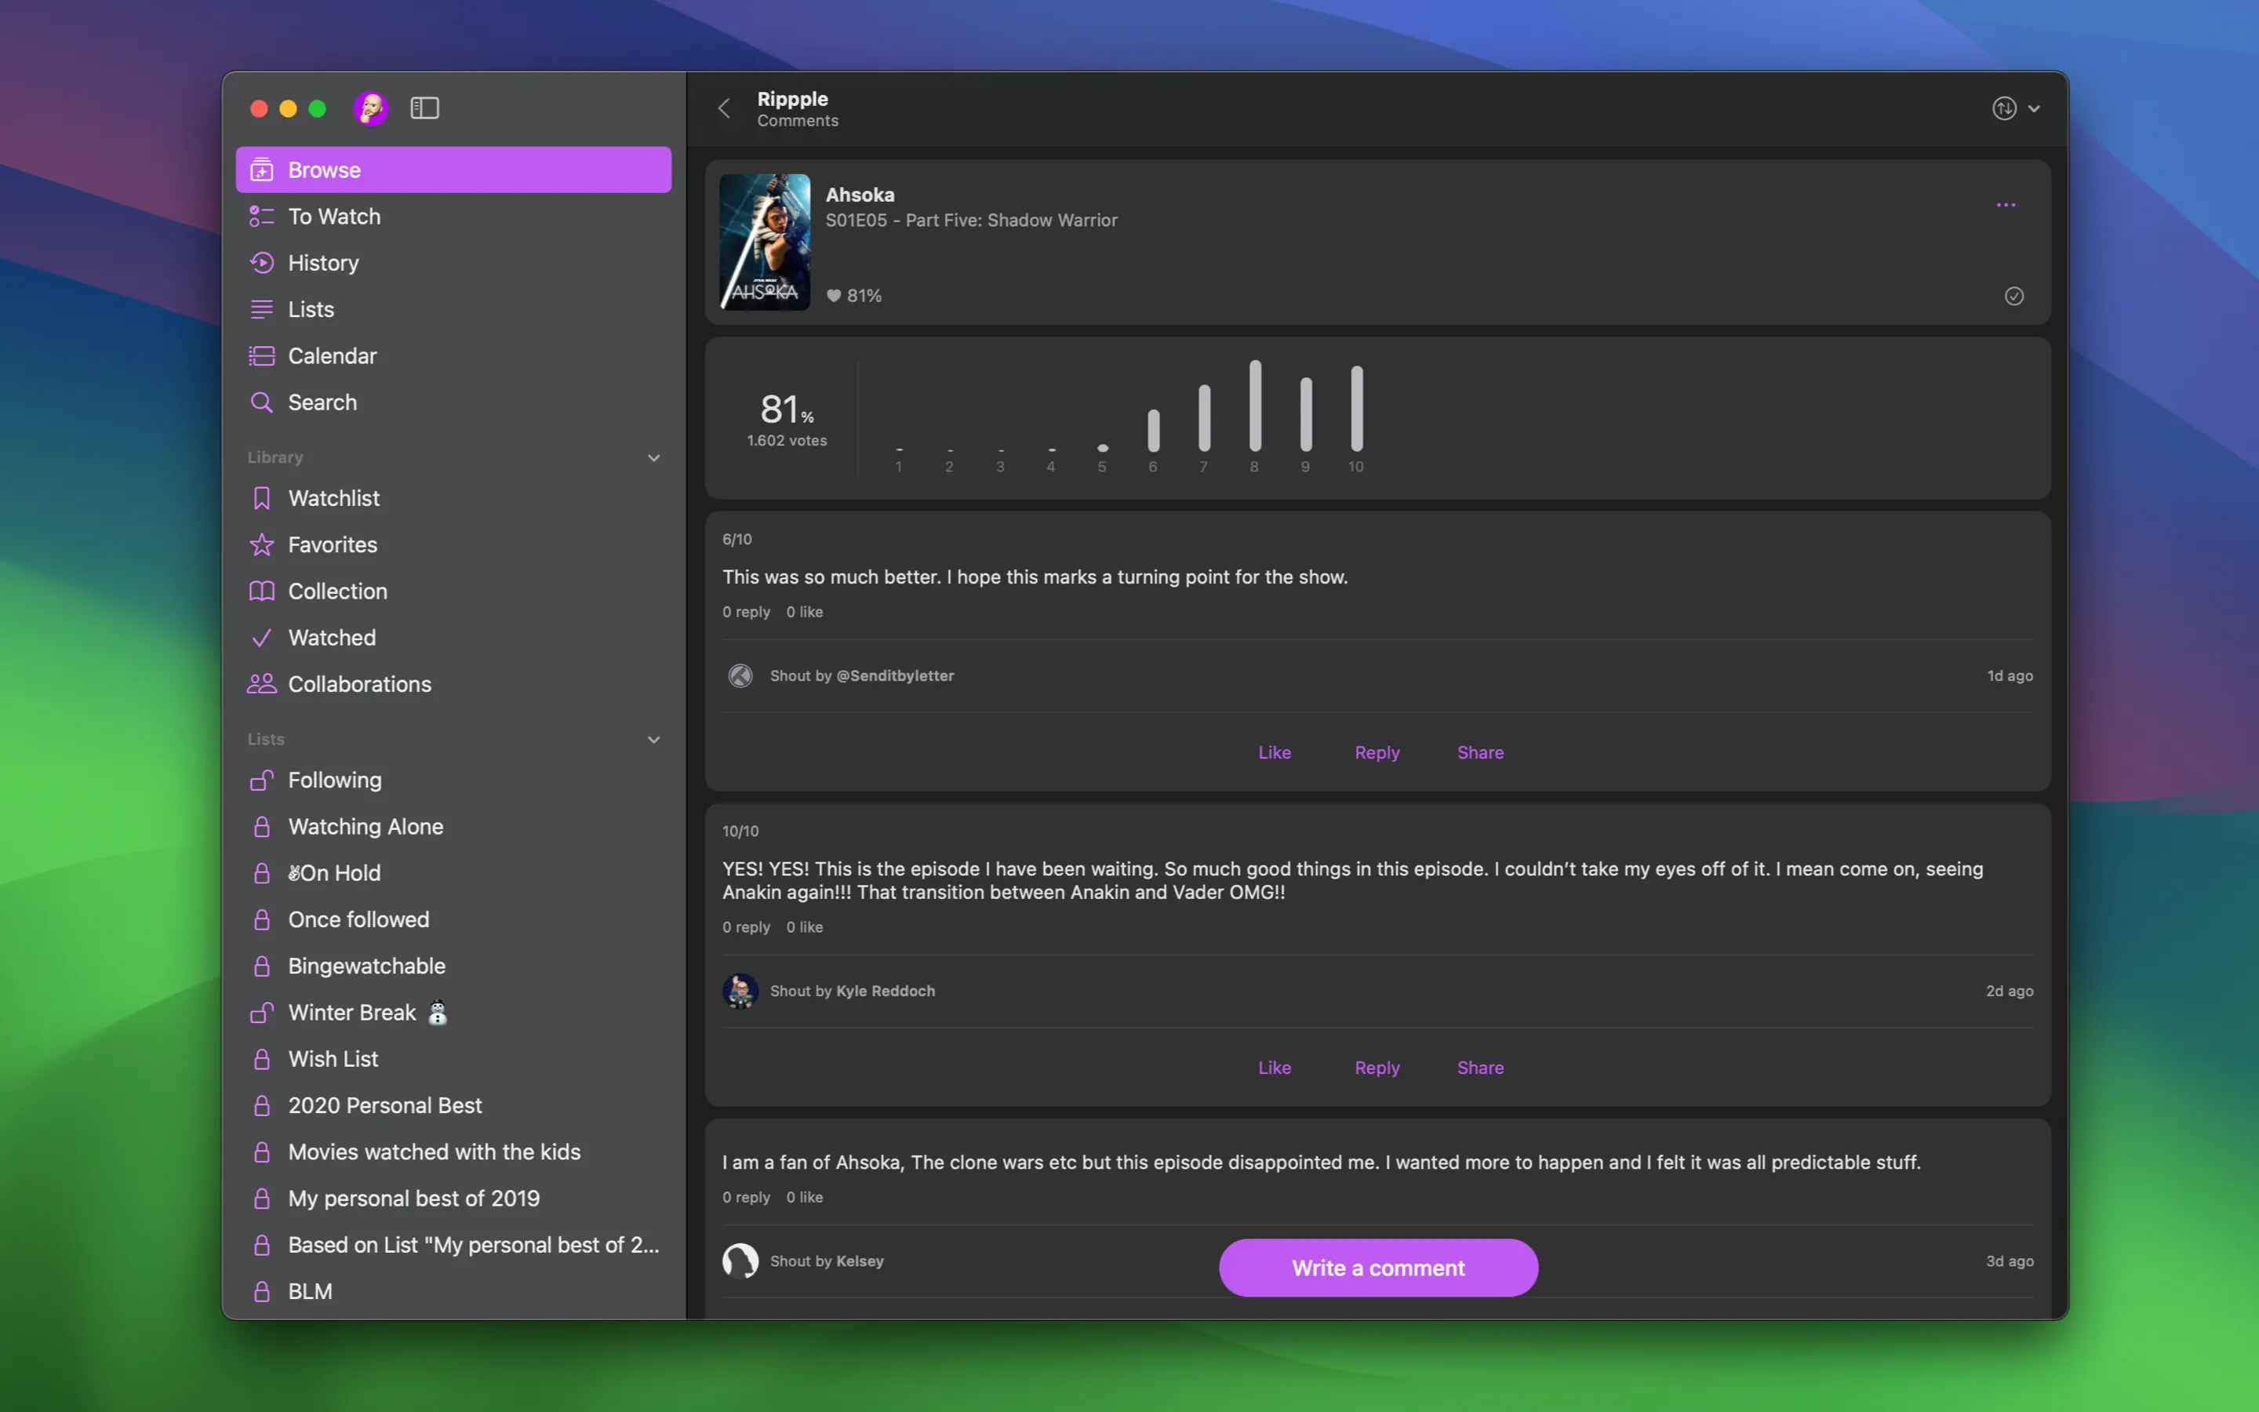Click the rating bar for score 8
The image size is (2259, 1412).
click(x=1254, y=406)
